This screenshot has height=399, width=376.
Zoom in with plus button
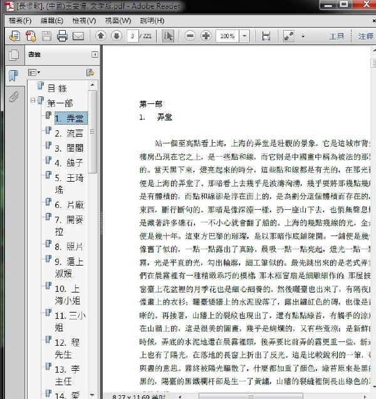(x=206, y=36)
